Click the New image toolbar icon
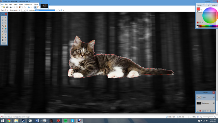Screen dimensions: 218x123 (x=2, y=7)
